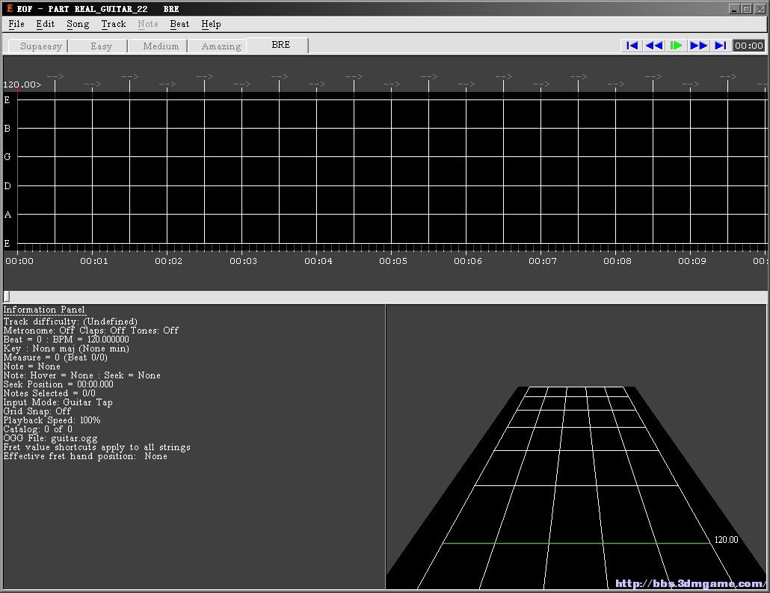Click the 00:09 timestamp on the timeline
Image resolution: width=770 pixels, height=593 pixels.
[x=692, y=261]
